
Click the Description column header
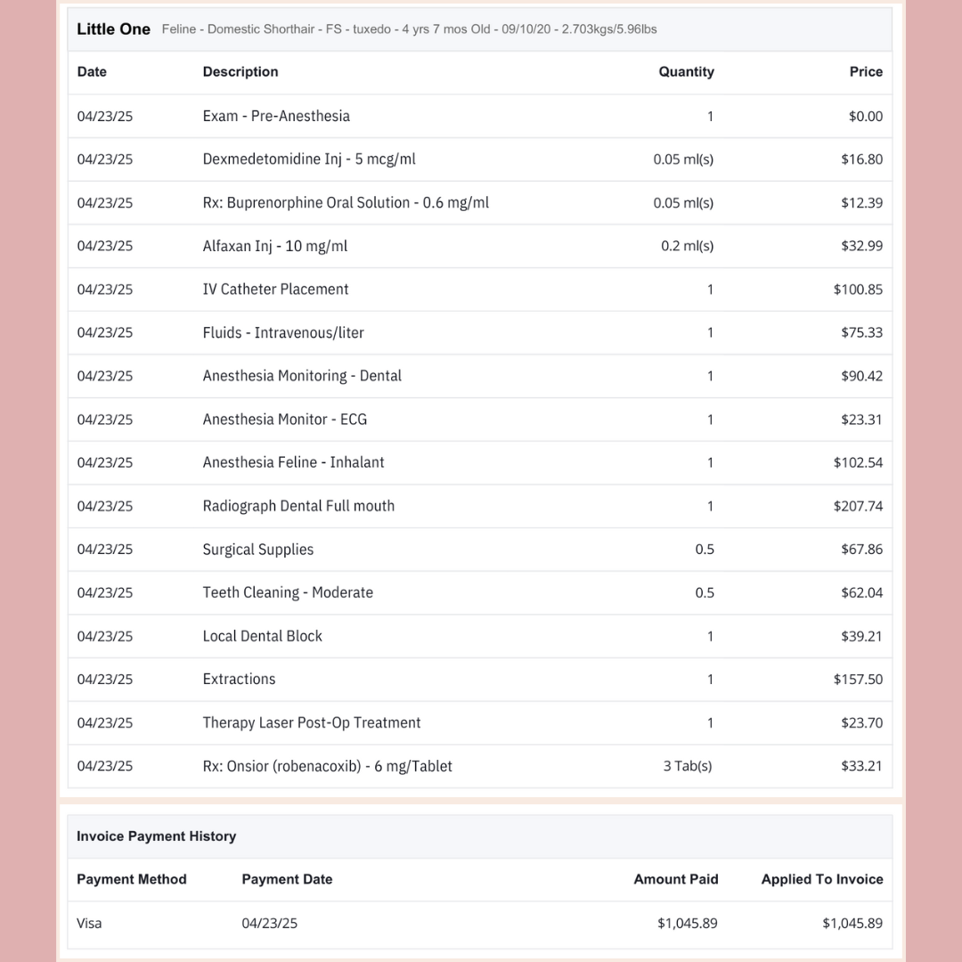click(x=240, y=72)
